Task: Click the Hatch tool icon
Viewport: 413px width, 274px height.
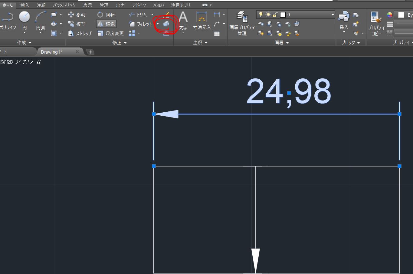Action: 54,33
